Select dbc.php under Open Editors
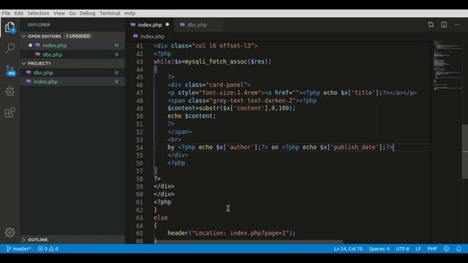468x263 pixels. (72, 55)
